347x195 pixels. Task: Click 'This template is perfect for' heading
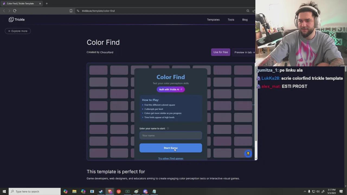point(116,171)
